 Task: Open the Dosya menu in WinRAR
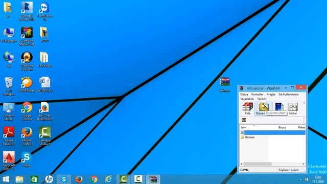[x=244, y=95]
